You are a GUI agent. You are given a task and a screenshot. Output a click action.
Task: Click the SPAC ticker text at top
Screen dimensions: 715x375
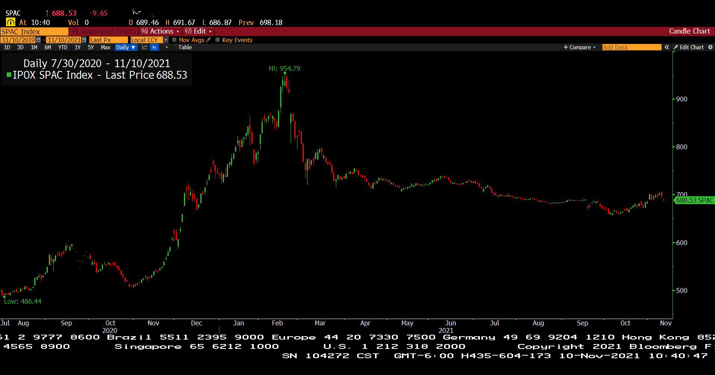[x=13, y=13]
